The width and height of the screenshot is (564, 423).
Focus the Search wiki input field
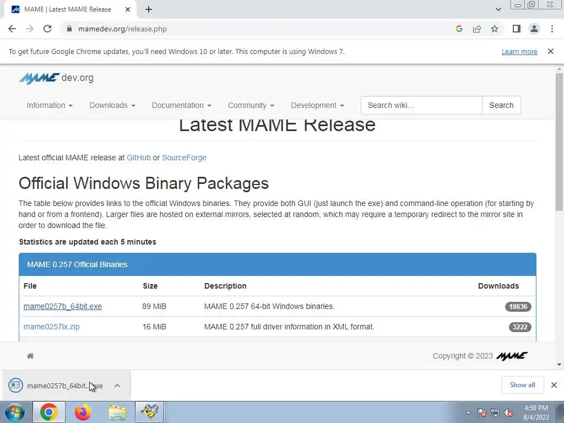(x=421, y=105)
